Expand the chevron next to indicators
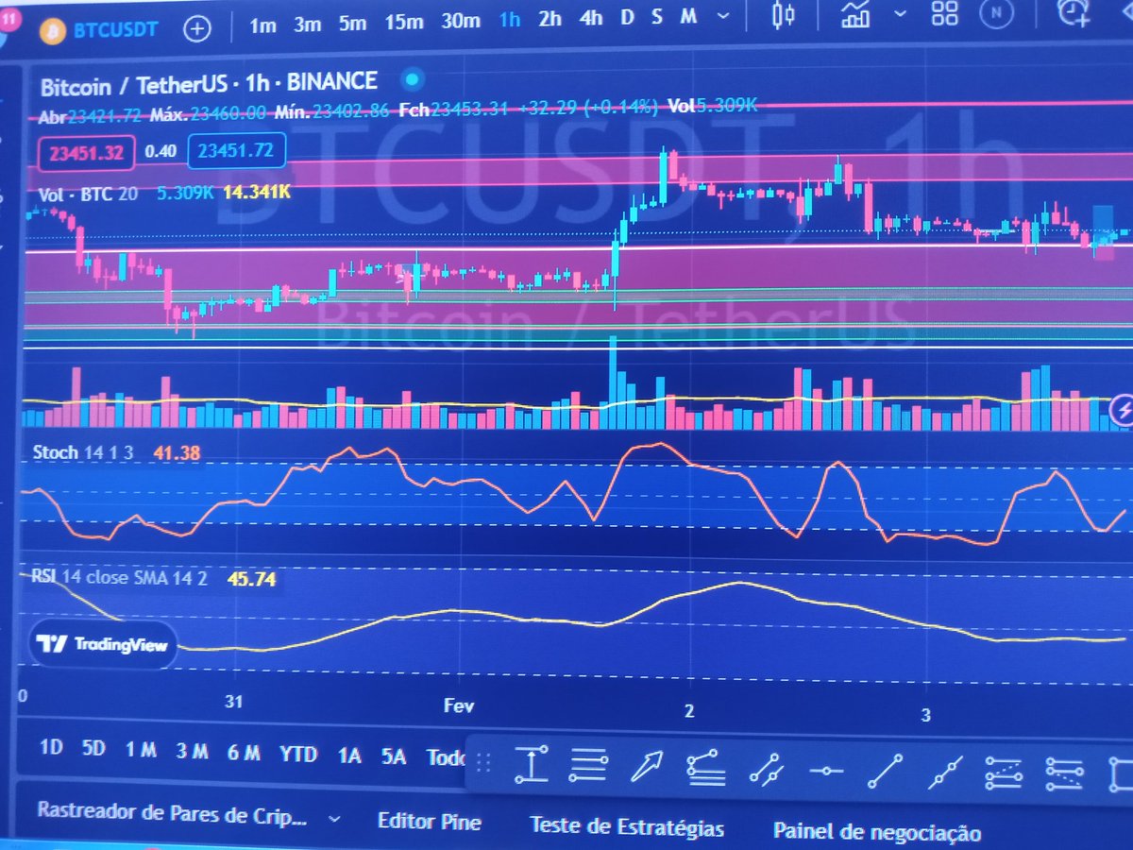This screenshot has width=1133, height=850. click(900, 13)
